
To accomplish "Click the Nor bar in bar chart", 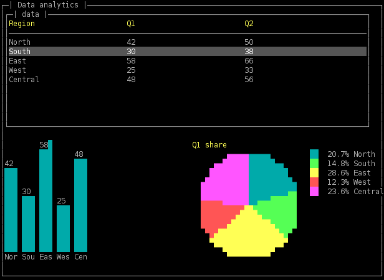I will (x=11, y=210).
